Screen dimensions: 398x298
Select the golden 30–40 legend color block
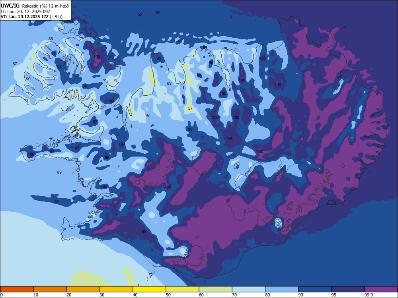pos(116,289)
